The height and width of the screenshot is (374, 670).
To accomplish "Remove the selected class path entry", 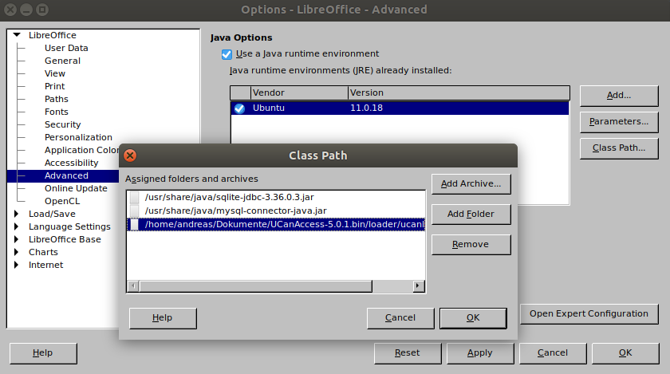I will [x=471, y=245].
